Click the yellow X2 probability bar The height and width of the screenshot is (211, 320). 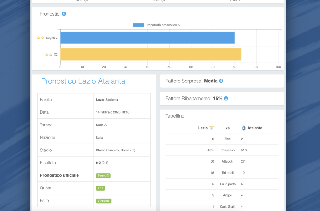[151, 54]
